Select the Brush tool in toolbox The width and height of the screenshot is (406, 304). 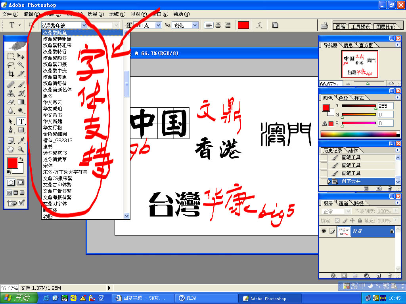(21, 84)
